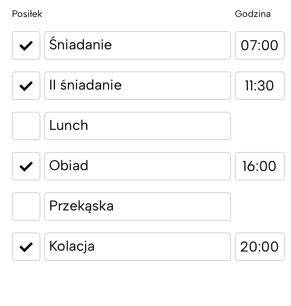
Task: Focus the Lunch meal name field
Action: (137, 126)
